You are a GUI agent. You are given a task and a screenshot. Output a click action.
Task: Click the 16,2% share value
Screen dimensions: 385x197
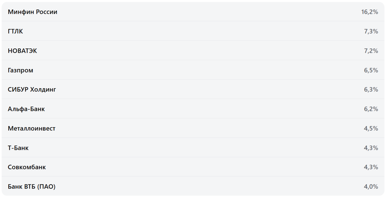point(369,12)
